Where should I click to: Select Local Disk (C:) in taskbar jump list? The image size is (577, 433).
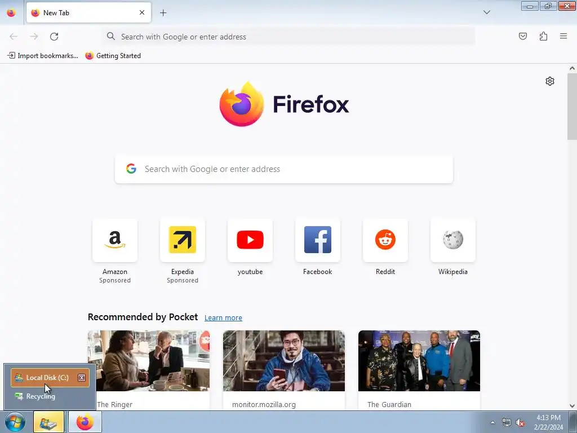pyautogui.click(x=50, y=378)
